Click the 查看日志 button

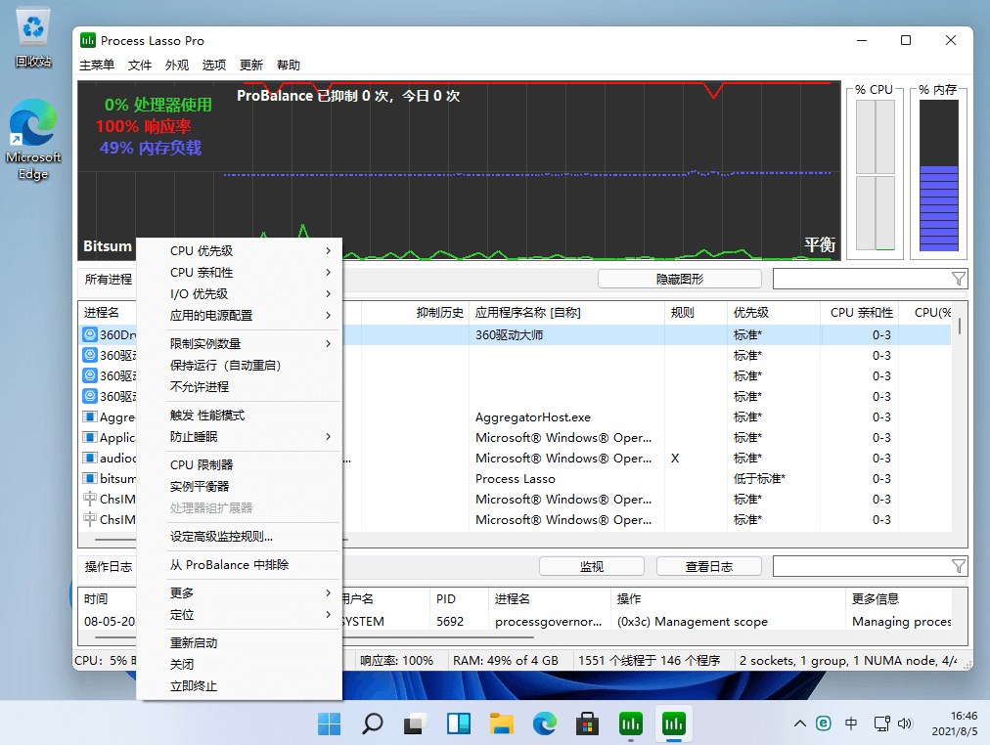click(709, 566)
